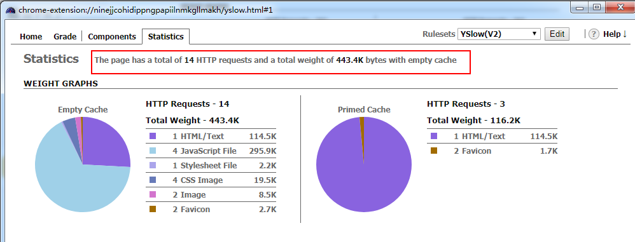The image size is (635, 242).
Task: Click the Primed Cache pie chart
Action: tap(364, 165)
